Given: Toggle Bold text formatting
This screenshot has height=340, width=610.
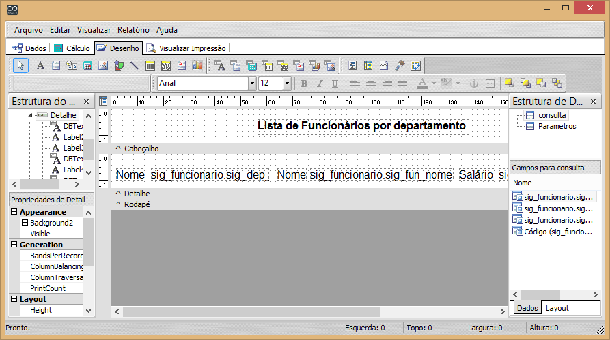Looking at the screenshot, I should (x=305, y=83).
